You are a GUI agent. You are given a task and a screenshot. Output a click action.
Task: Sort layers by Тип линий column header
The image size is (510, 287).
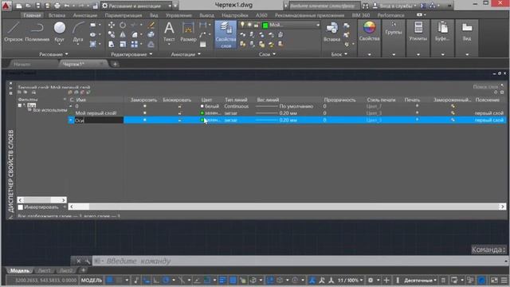[x=236, y=100]
